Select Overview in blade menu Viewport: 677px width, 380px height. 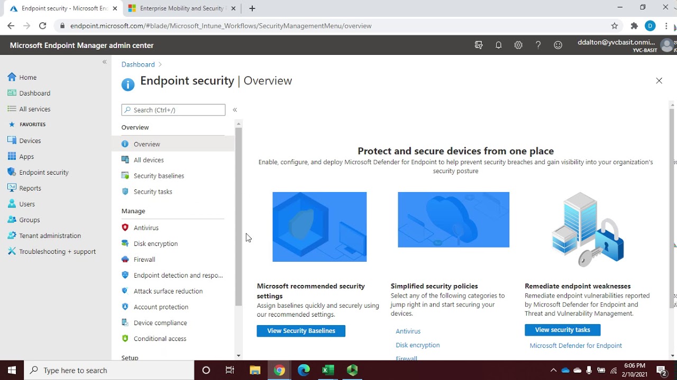tap(173, 144)
